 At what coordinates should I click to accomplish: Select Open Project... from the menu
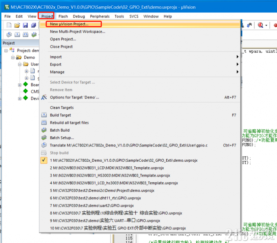(140, 39)
